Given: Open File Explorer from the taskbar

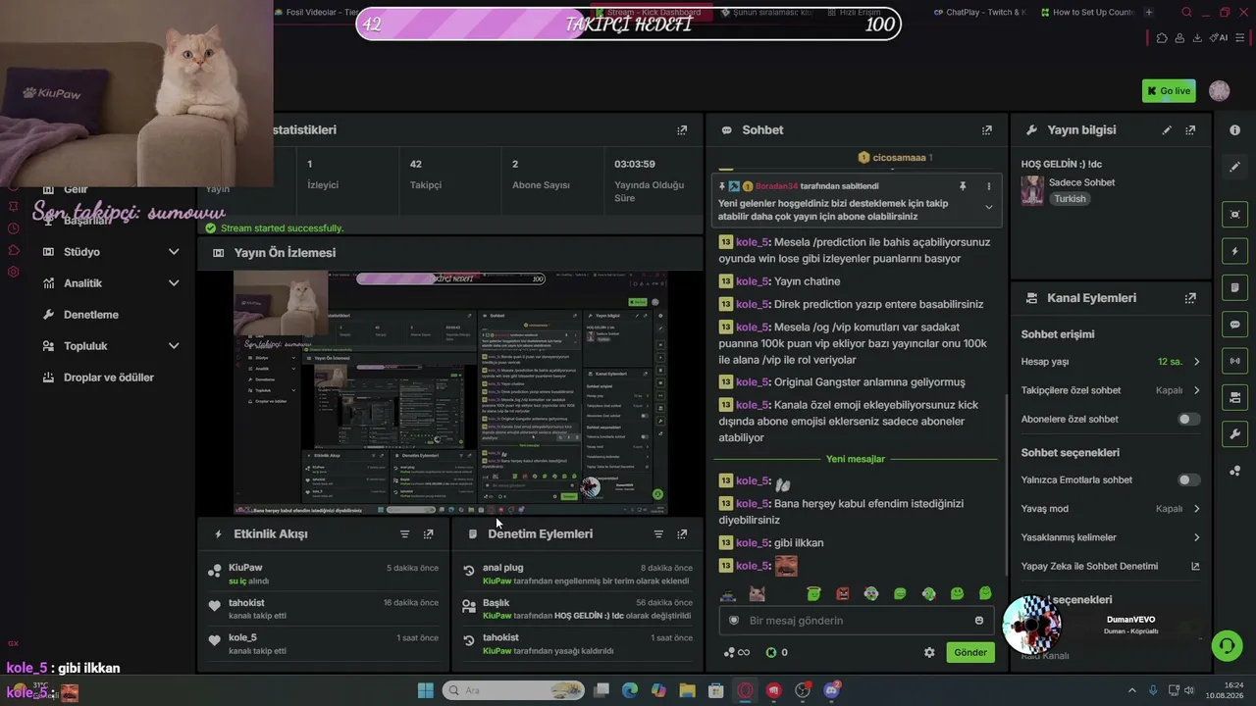Looking at the screenshot, I should click(687, 690).
